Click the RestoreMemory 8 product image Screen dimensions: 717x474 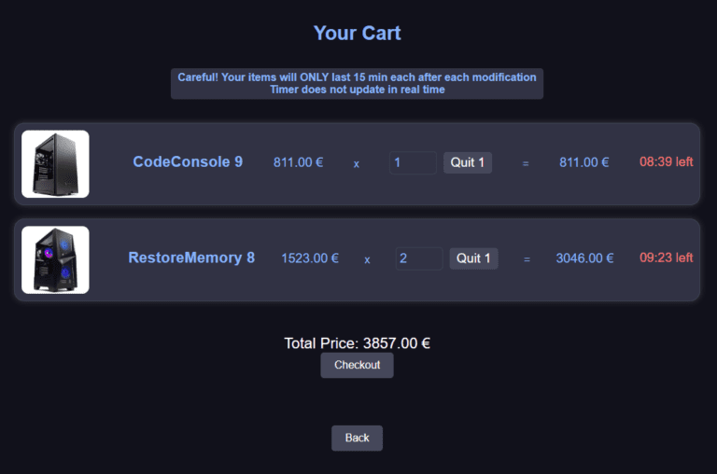click(55, 259)
